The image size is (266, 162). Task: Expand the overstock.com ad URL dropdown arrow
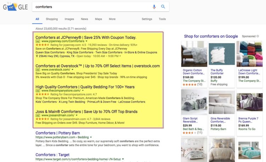(x=73, y=70)
